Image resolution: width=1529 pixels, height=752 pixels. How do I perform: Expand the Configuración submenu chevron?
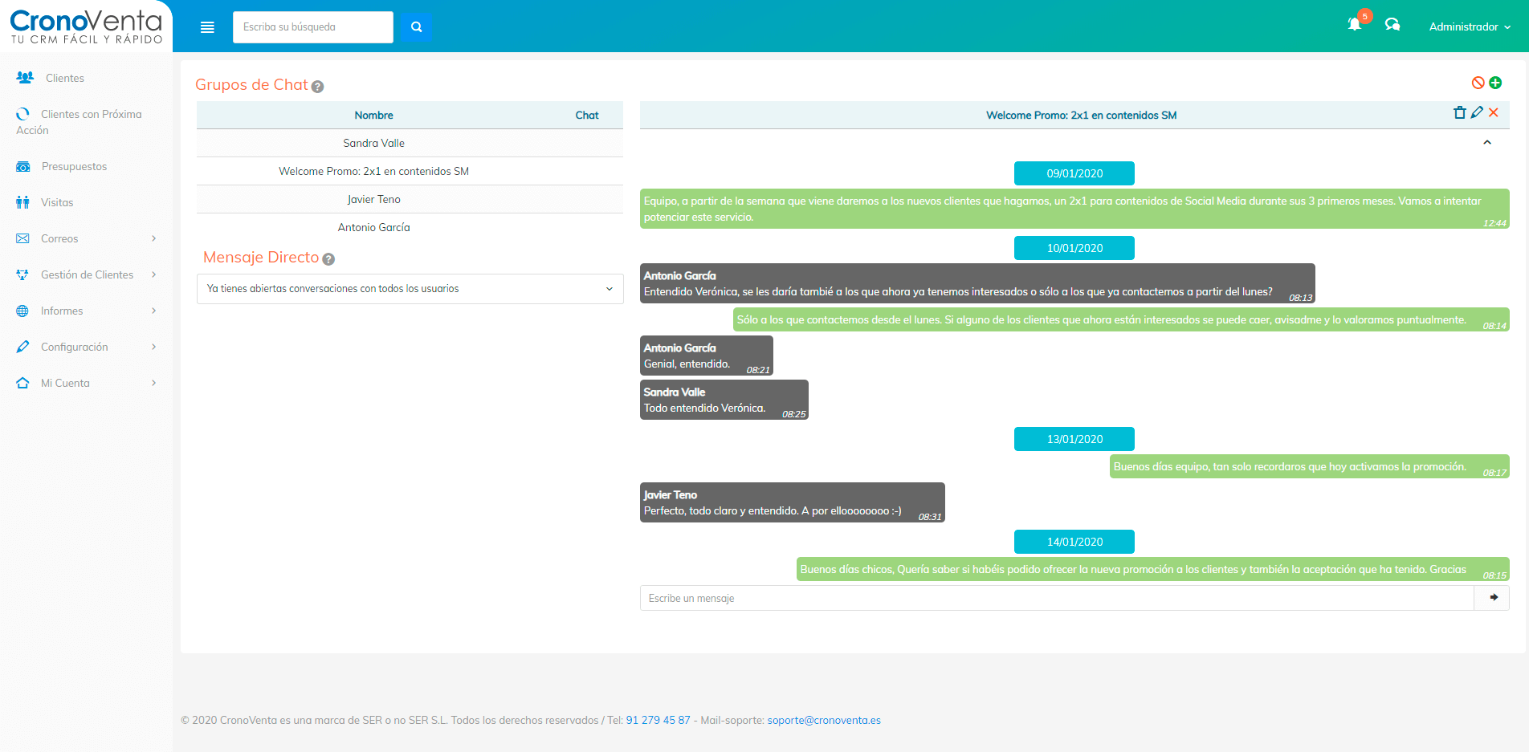[153, 347]
